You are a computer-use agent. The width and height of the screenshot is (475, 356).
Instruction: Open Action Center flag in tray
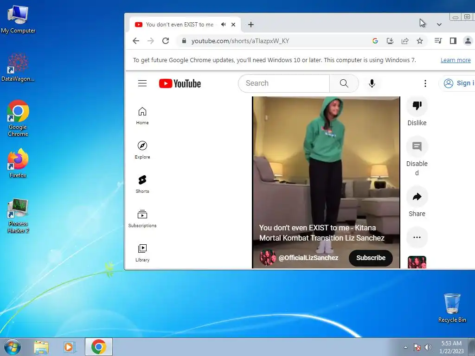point(417,347)
